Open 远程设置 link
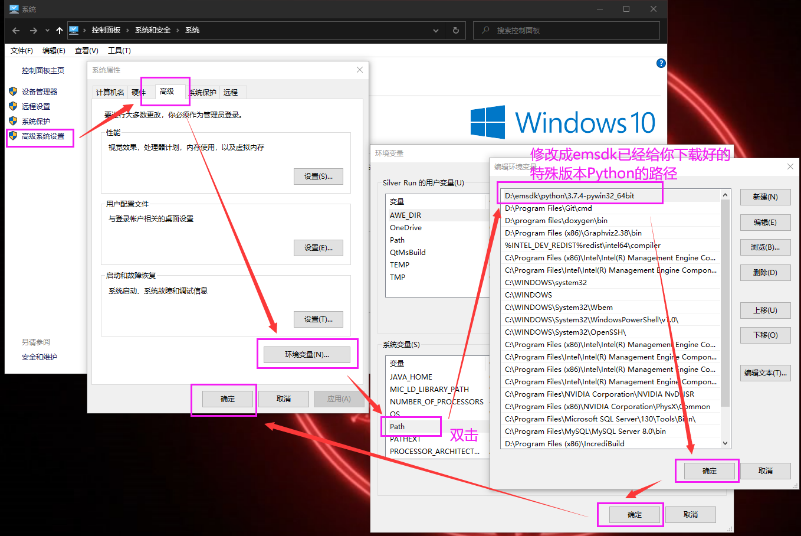Image resolution: width=801 pixels, height=536 pixels. (36, 107)
